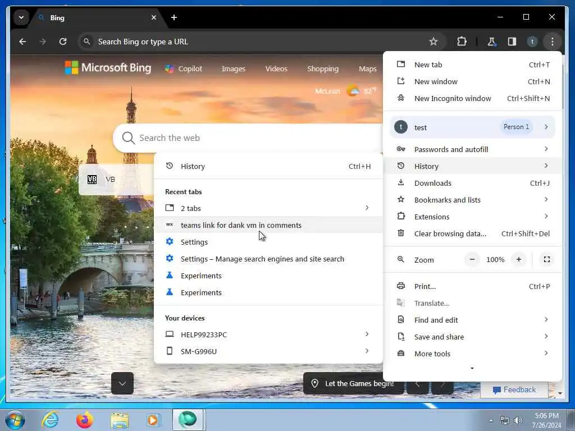
Task: Expand the History submenu arrow
Action: click(x=546, y=166)
